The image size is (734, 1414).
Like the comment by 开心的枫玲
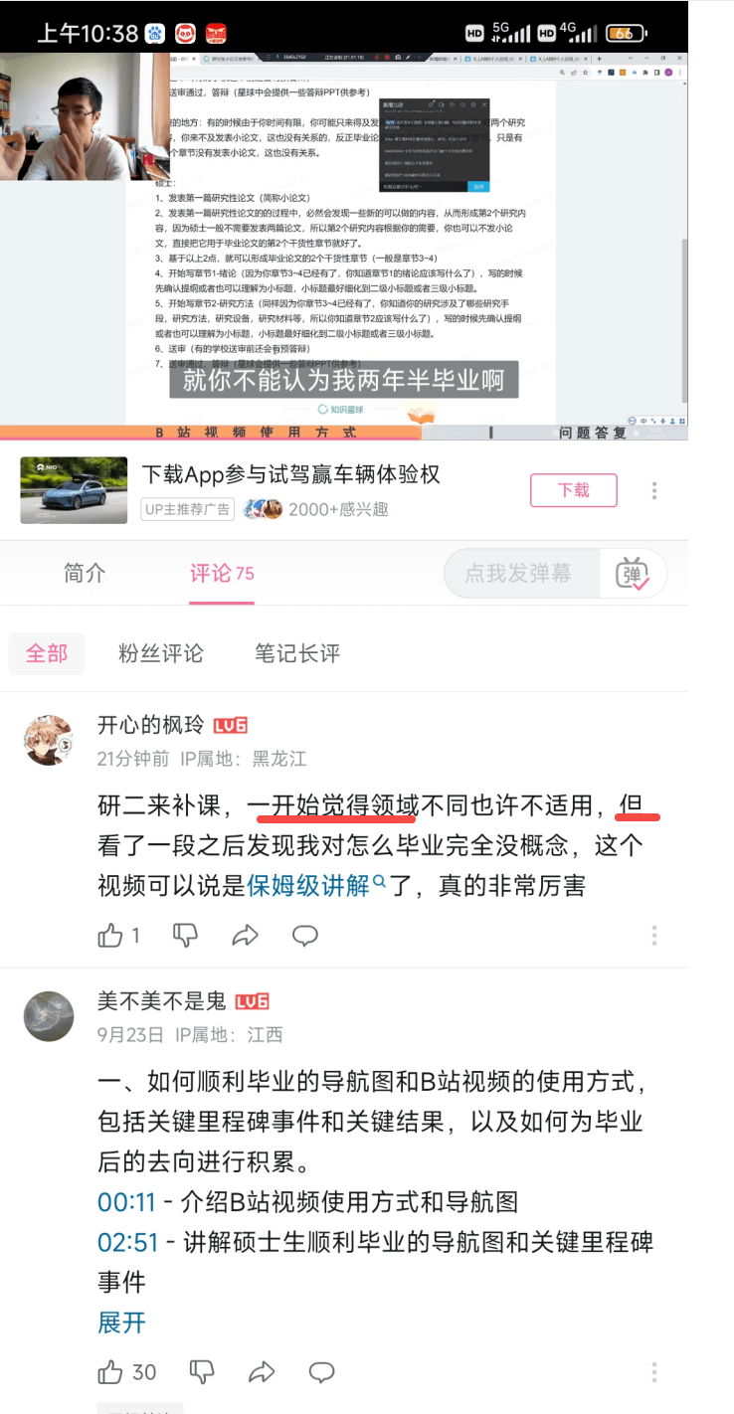[x=109, y=935]
